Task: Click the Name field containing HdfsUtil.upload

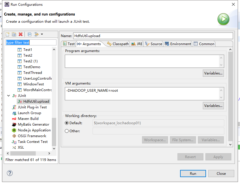Action: pyautogui.click(x=153, y=36)
